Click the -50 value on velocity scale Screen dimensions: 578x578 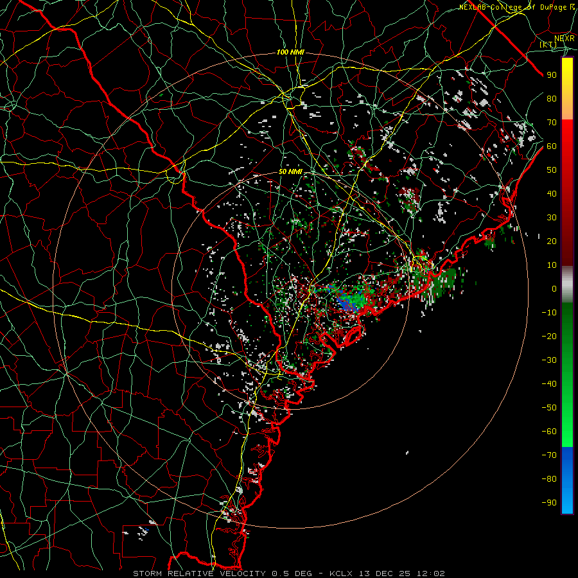(549, 408)
